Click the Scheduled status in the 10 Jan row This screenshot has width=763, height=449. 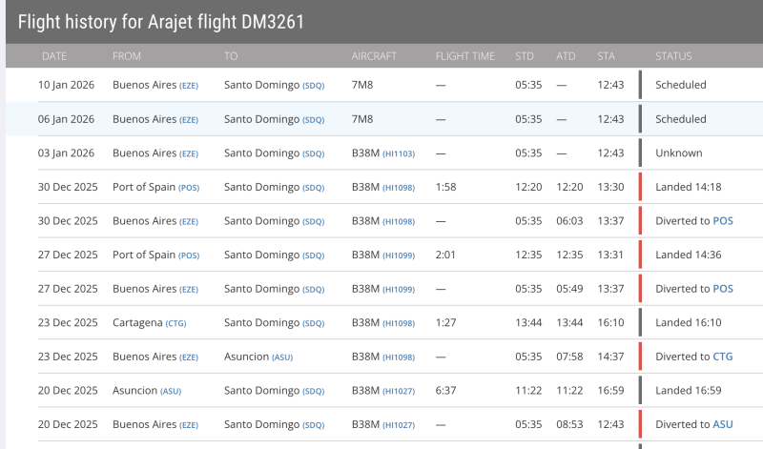pos(680,86)
